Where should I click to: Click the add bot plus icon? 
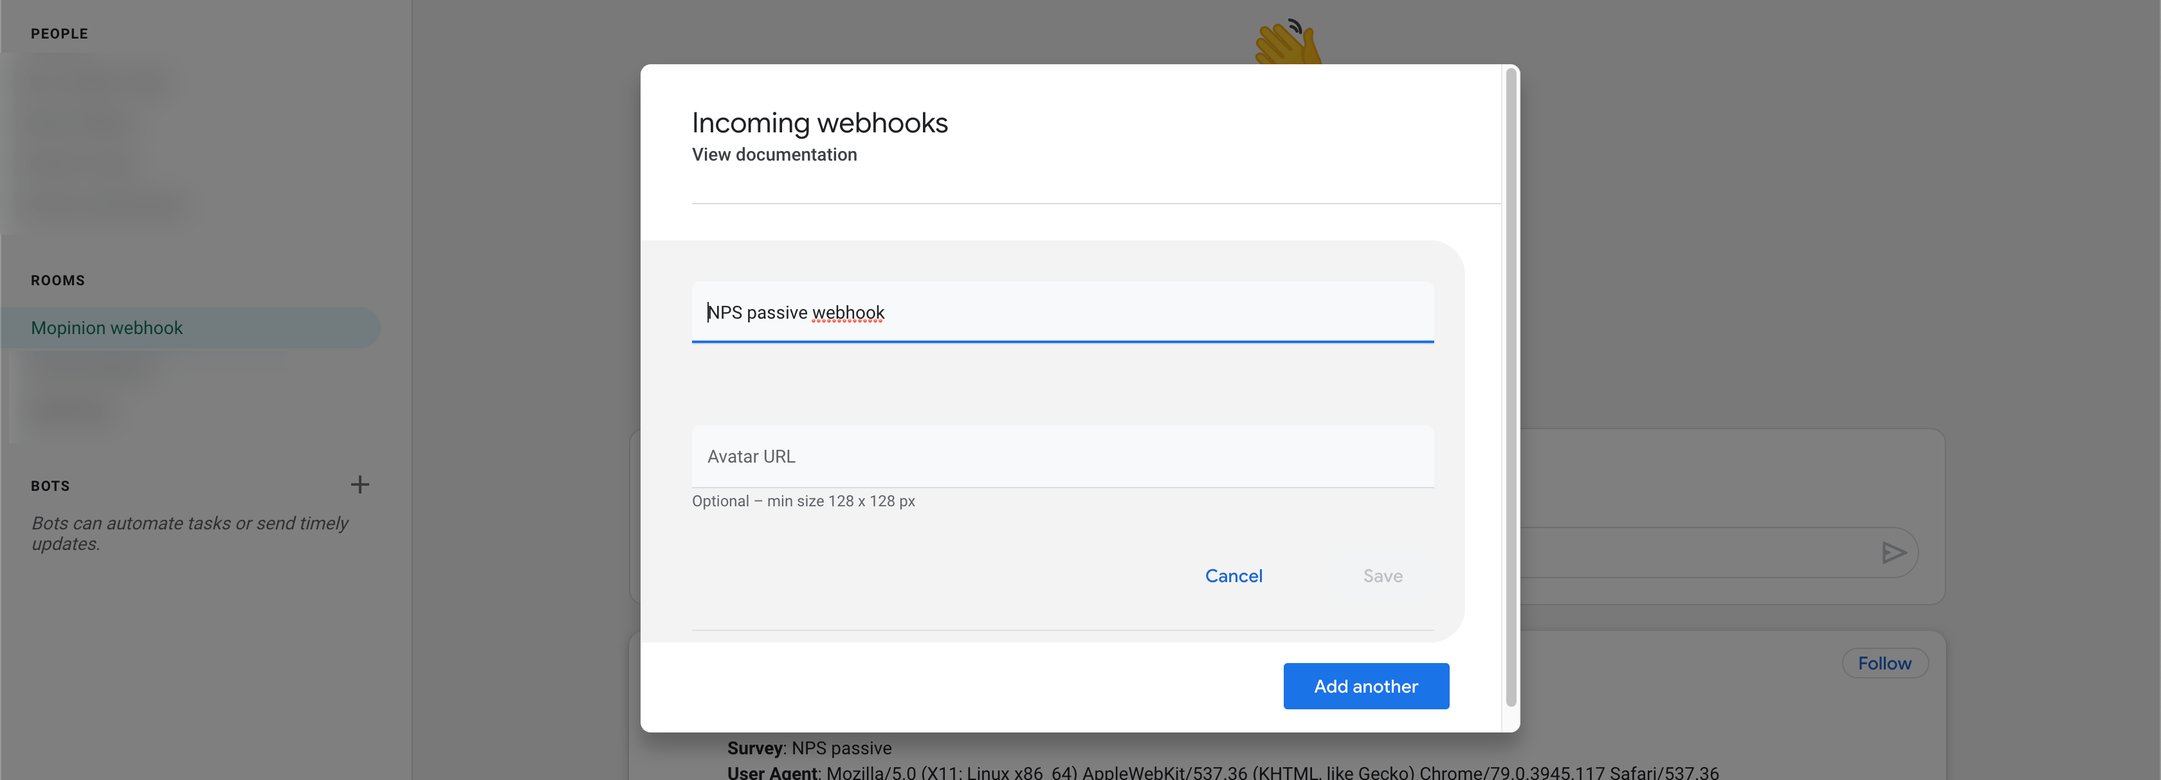(x=360, y=484)
